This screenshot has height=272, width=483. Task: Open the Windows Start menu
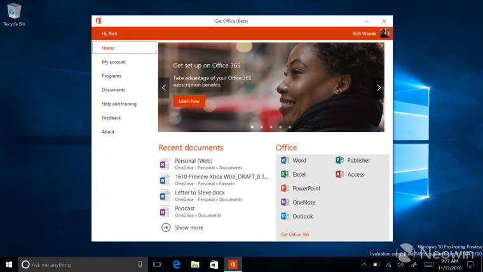pos(9,264)
